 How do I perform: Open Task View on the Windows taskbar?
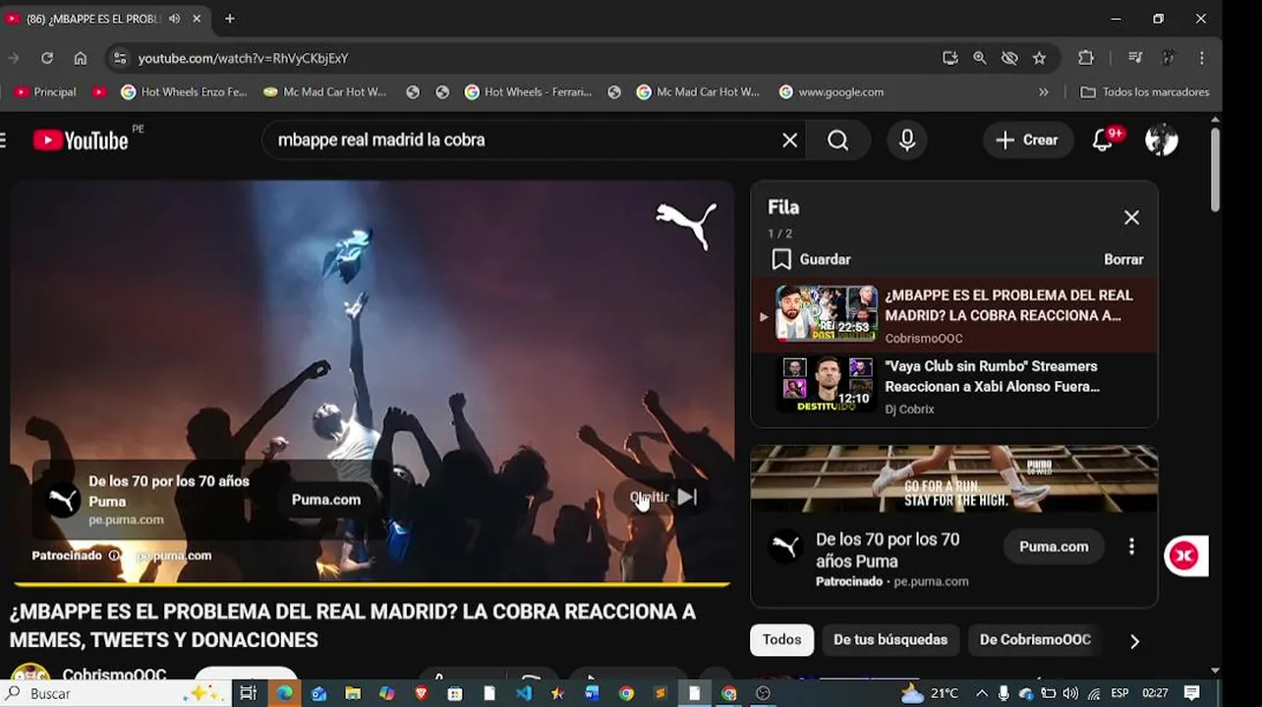(248, 693)
